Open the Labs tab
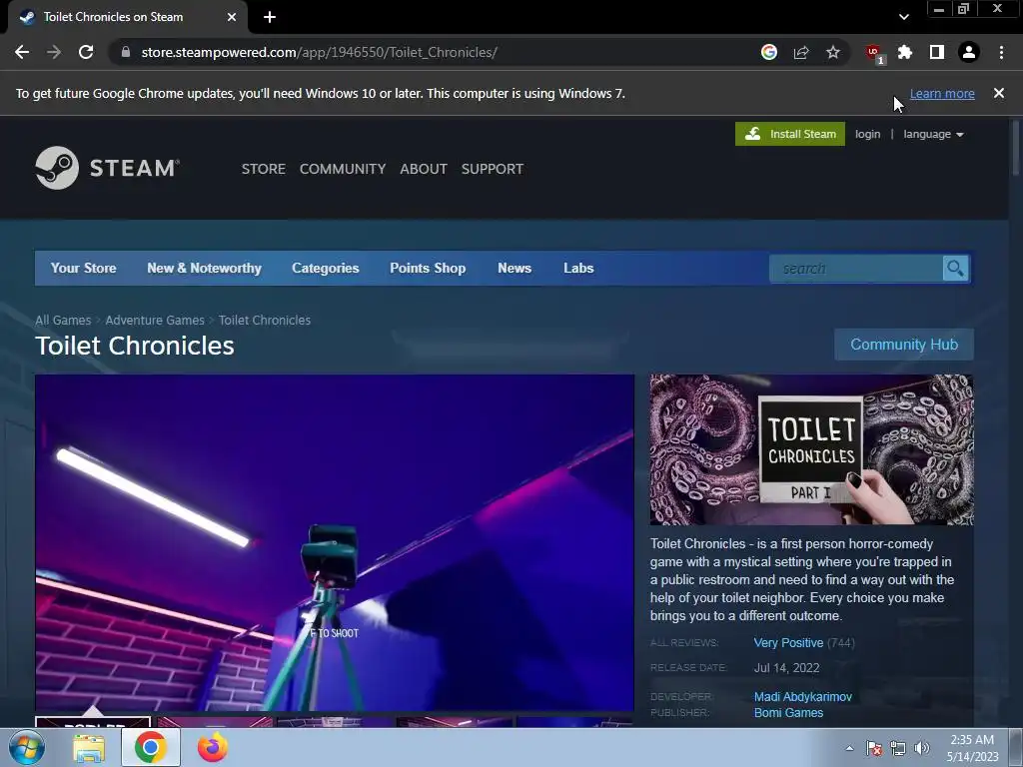The image size is (1023, 767). point(578,268)
